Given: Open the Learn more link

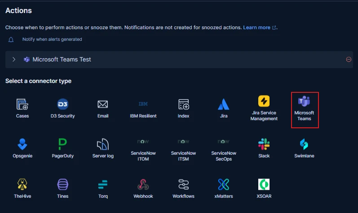Looking at the screenshot, I should click(x=259, y=27).
